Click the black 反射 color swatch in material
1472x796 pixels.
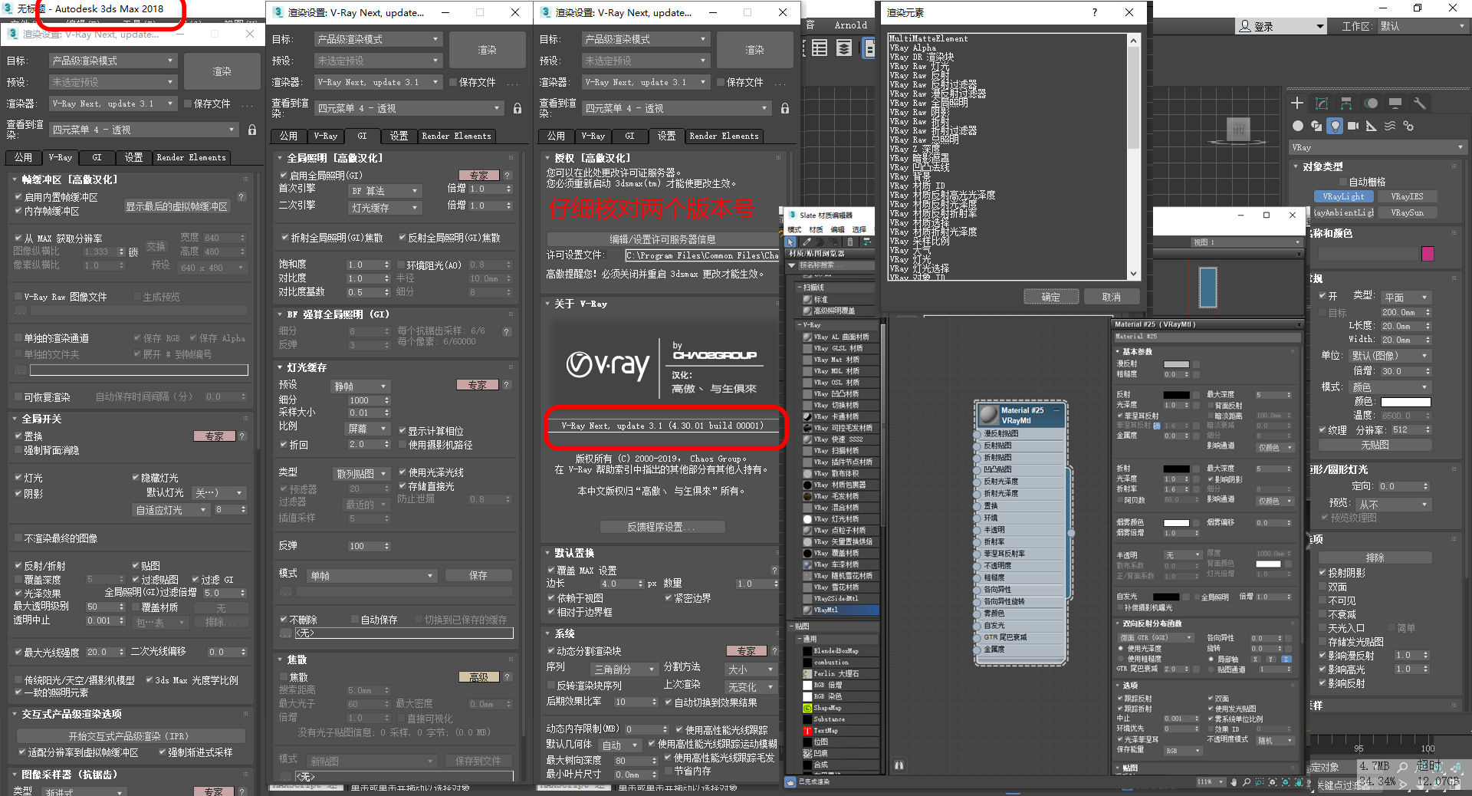[x=1176, y=395]
